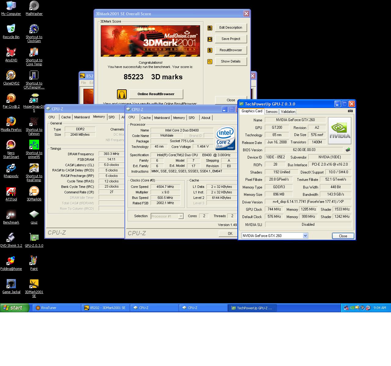The image size is (391, 366).
Task: Switch to the Sensors tab in GPU-Z
Action: tap(272, 112)
